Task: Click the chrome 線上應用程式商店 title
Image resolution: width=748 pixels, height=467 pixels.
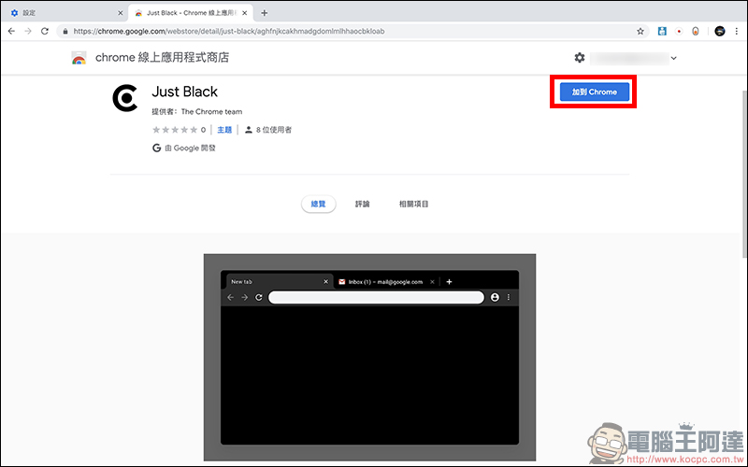Action: pos(162,58)
